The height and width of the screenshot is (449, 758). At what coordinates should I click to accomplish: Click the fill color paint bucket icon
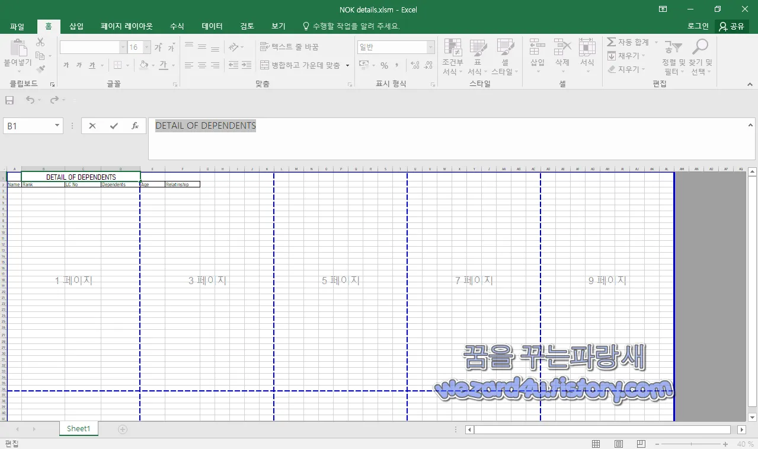click(143, 65)
